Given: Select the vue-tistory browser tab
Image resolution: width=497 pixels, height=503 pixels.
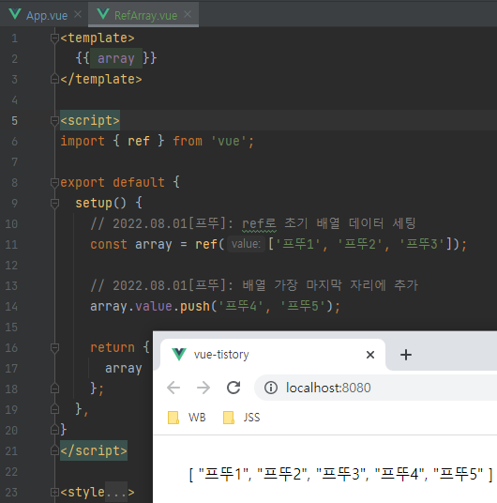Looking at the screenshot, I should pos(273,355).
